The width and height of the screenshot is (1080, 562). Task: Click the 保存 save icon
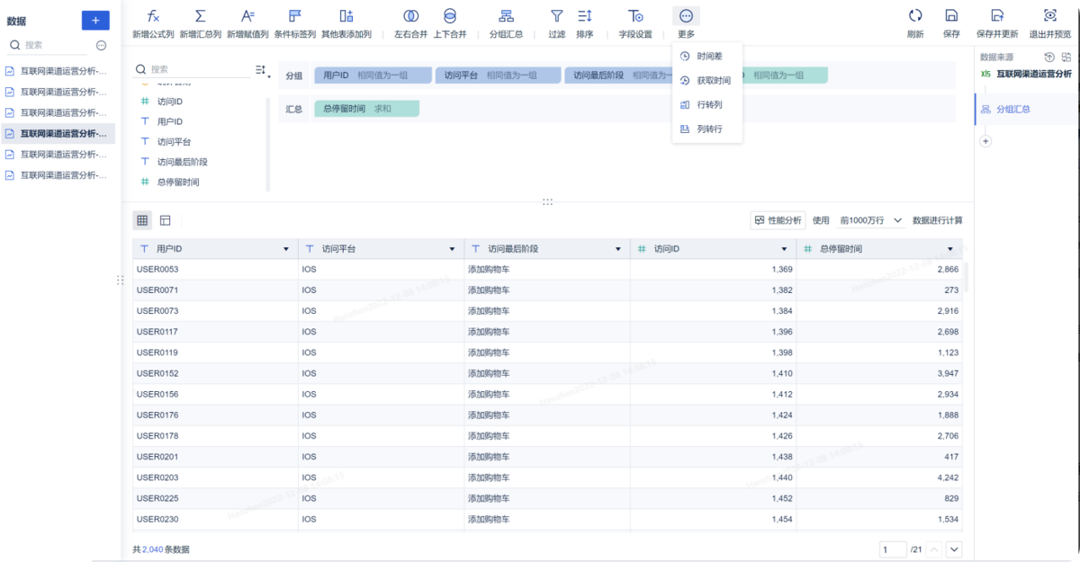951,24
